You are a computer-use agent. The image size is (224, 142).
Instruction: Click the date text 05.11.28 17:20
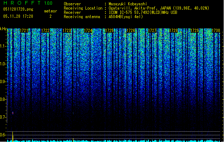(x=18, y=16)
